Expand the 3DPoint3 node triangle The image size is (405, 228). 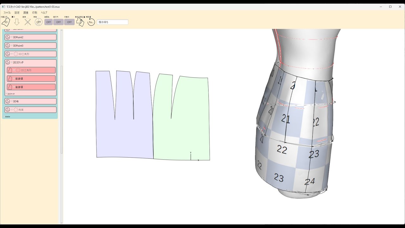12,46
